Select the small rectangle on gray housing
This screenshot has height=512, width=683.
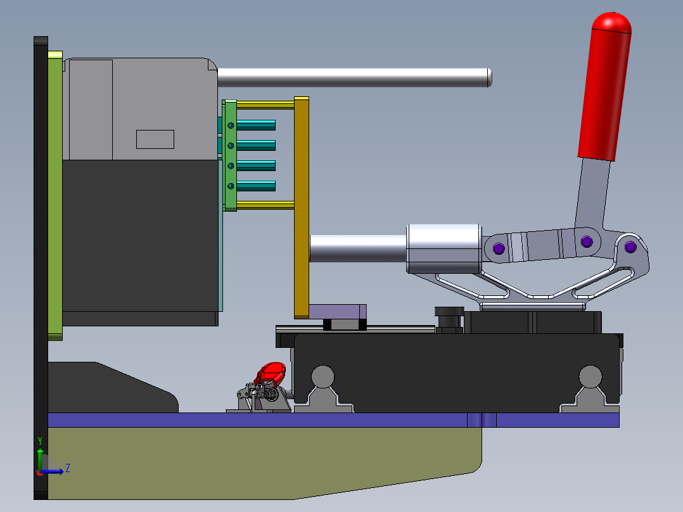tap(155, 139)
